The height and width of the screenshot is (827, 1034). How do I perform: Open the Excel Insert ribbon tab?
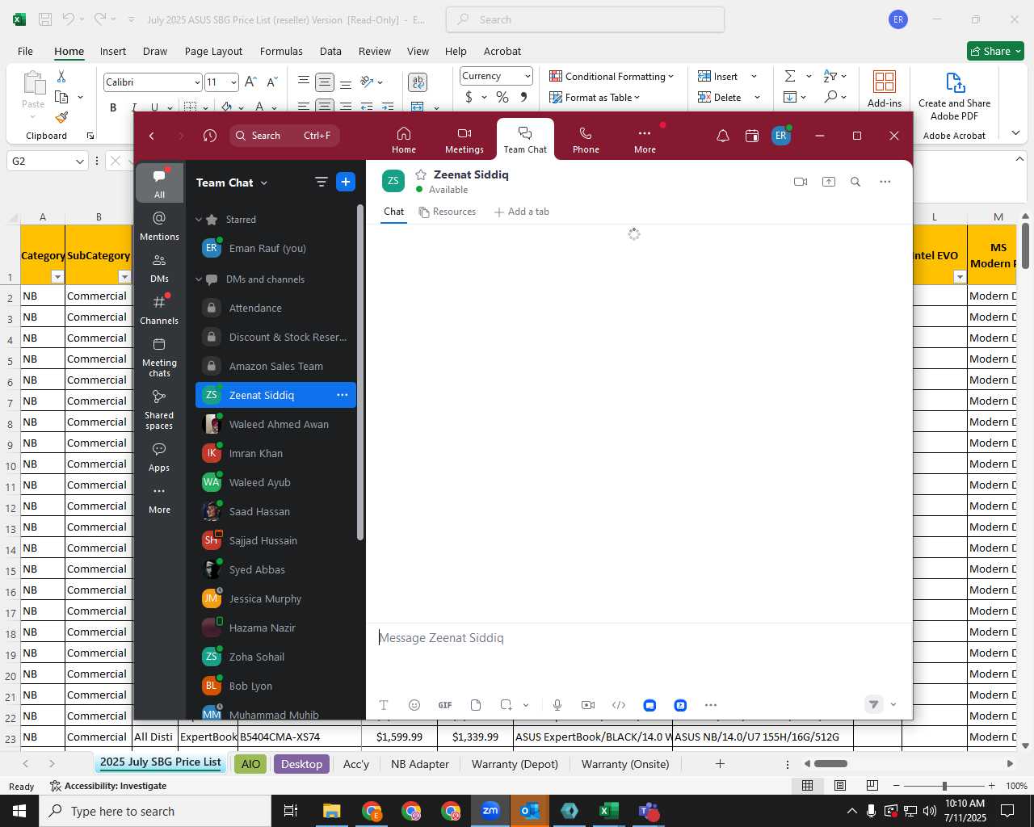[x=113, y=51]
